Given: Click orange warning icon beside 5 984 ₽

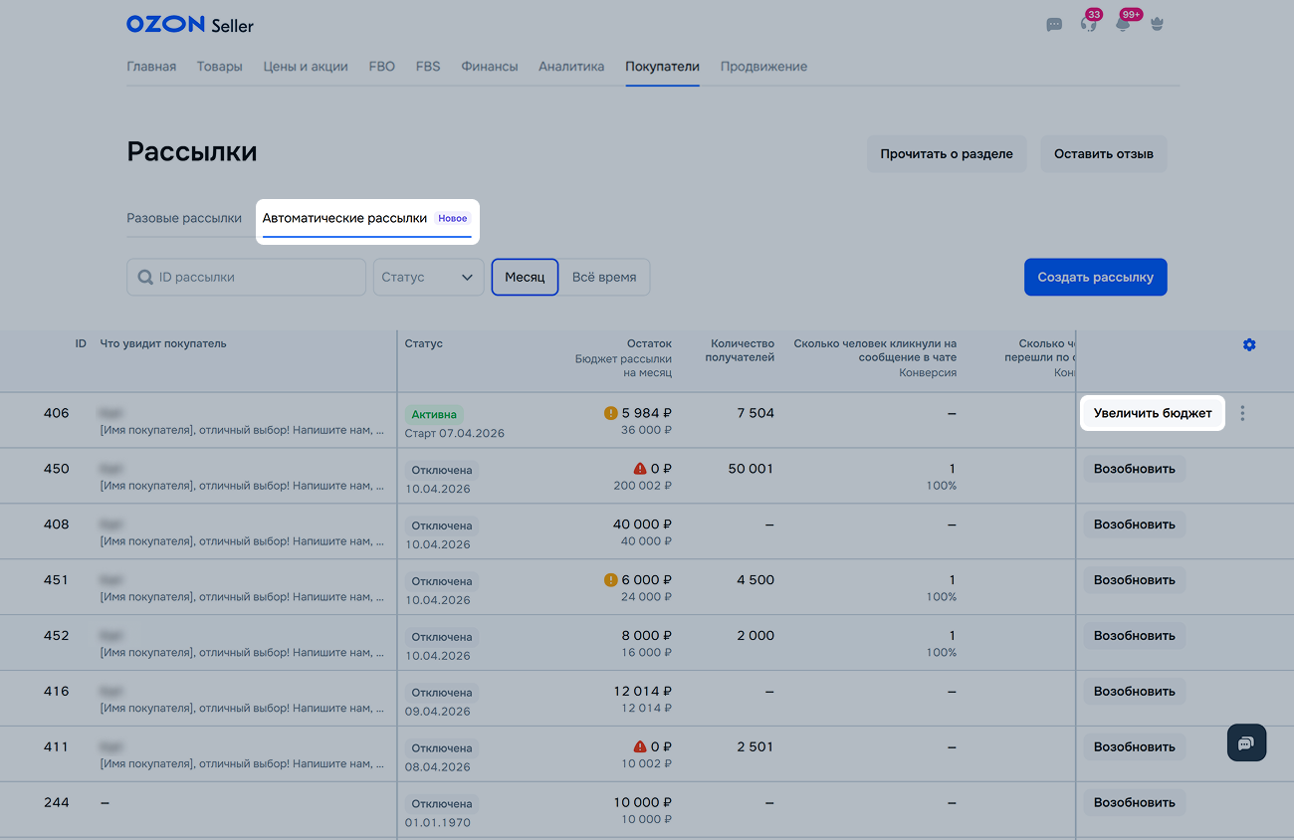Looking at the screenshot, I should point(611,413).
